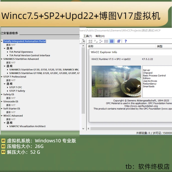Click the highlighted tile view toolbar icon
The width and height of the screenshot is (172, 172).
coord(112,41)
